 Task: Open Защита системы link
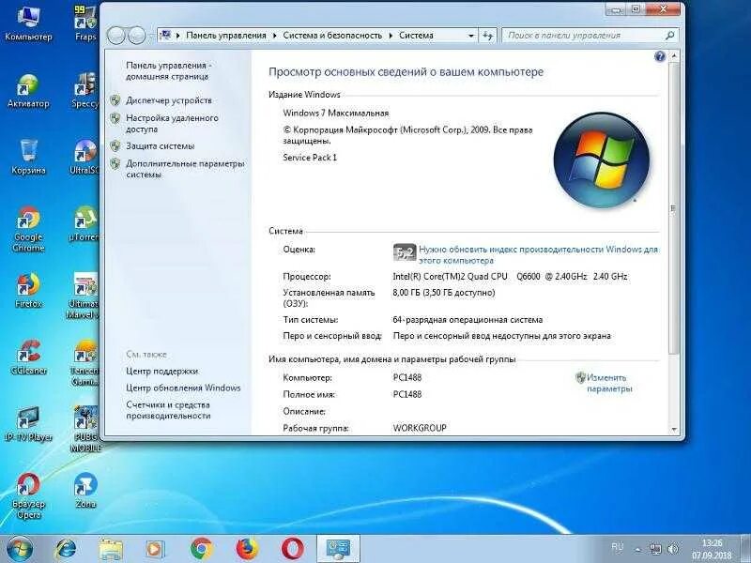pos(160,146)
